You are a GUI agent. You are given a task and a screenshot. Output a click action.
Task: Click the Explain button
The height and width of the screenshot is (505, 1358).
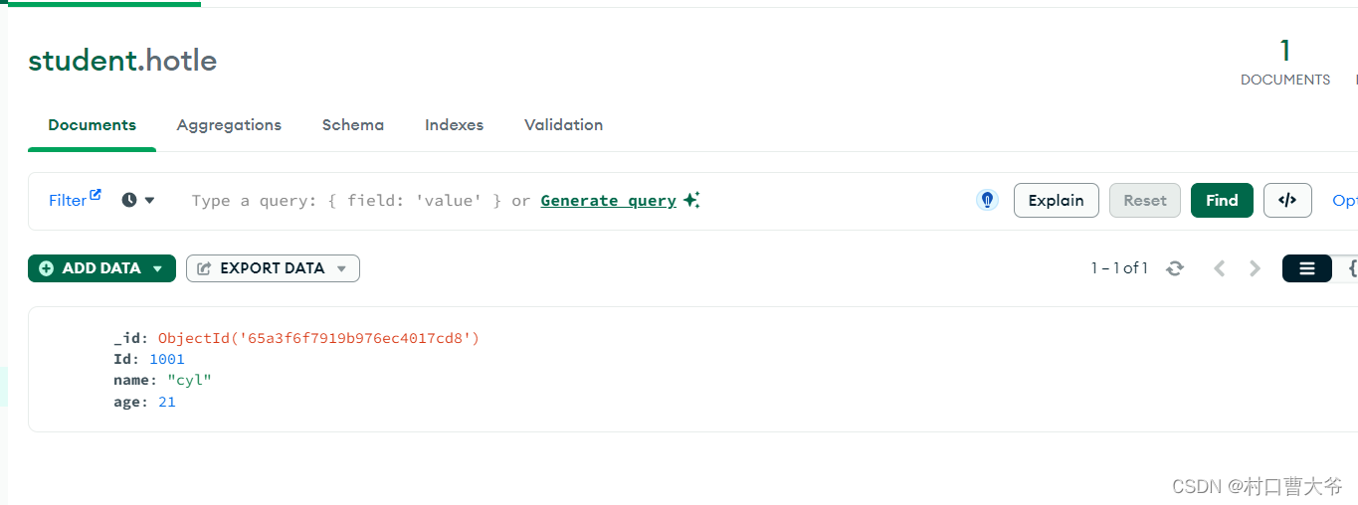tap(1056, 201)
